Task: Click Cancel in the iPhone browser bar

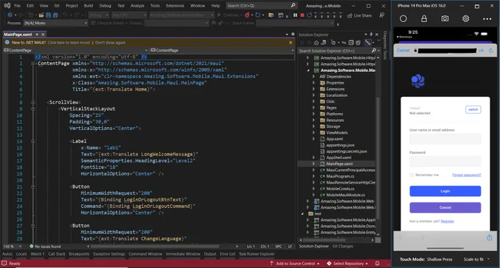Action: pyautogui.click(x=403, y=50)
